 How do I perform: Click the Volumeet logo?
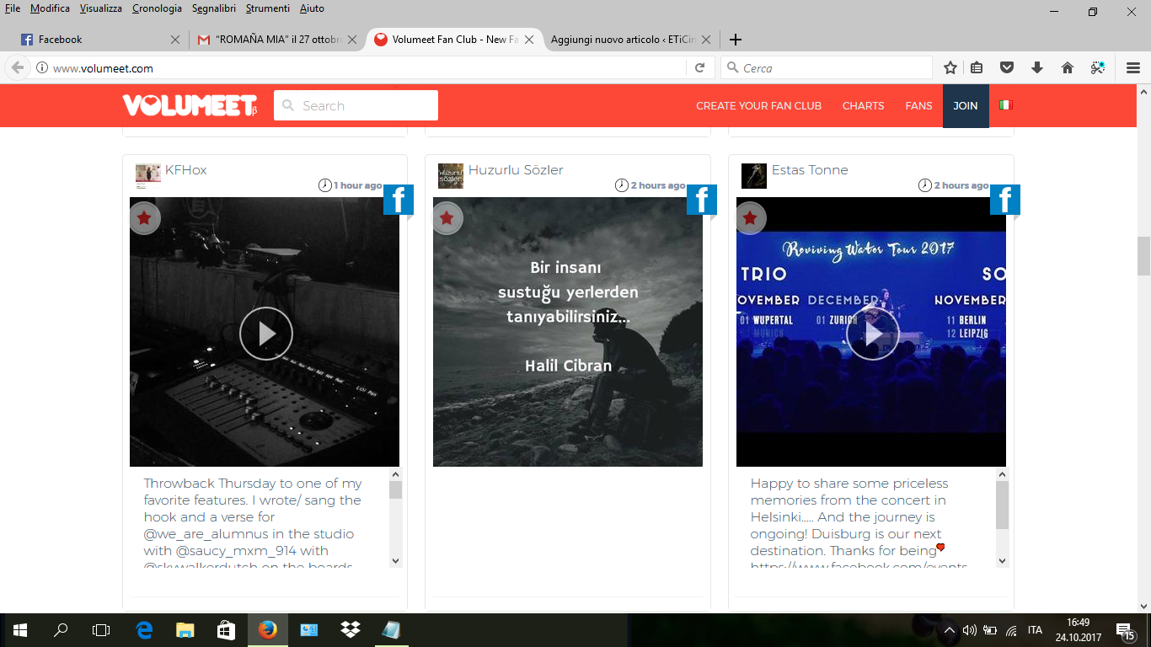[x=190, y=105]
